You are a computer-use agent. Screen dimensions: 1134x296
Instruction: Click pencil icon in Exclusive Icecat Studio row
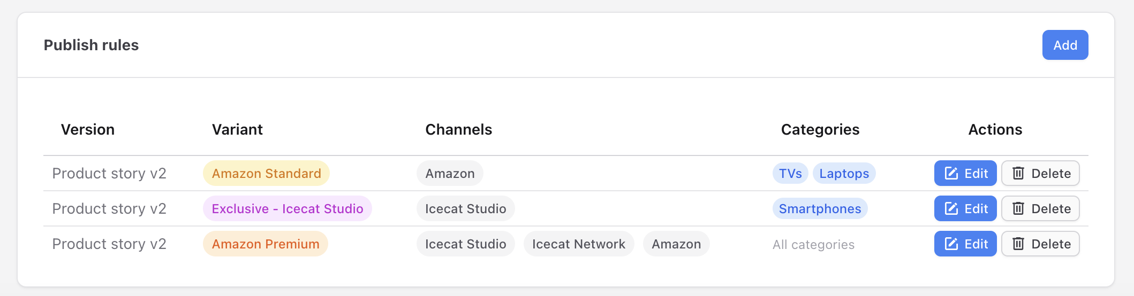coord(951,208)
